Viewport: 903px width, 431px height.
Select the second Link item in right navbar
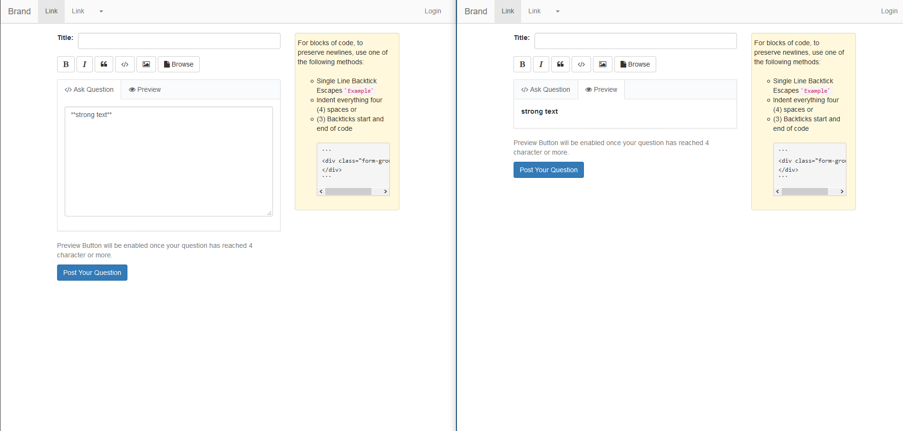534,11
